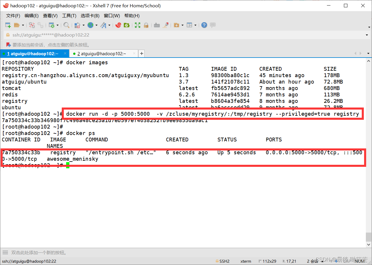Screen dimensions: 372x265
Task: Click the terminal vertical scrollbar thumb
Action: pyautogui.click(x=369, y=236)
